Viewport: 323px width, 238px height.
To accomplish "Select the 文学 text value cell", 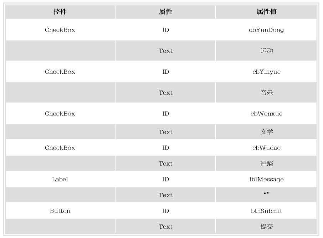I will [x=266, y=132].
